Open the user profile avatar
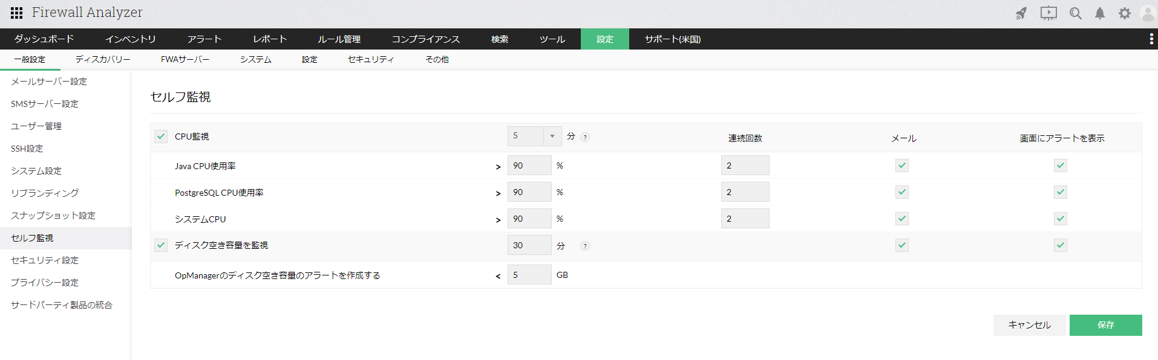 click(1147, 13)
